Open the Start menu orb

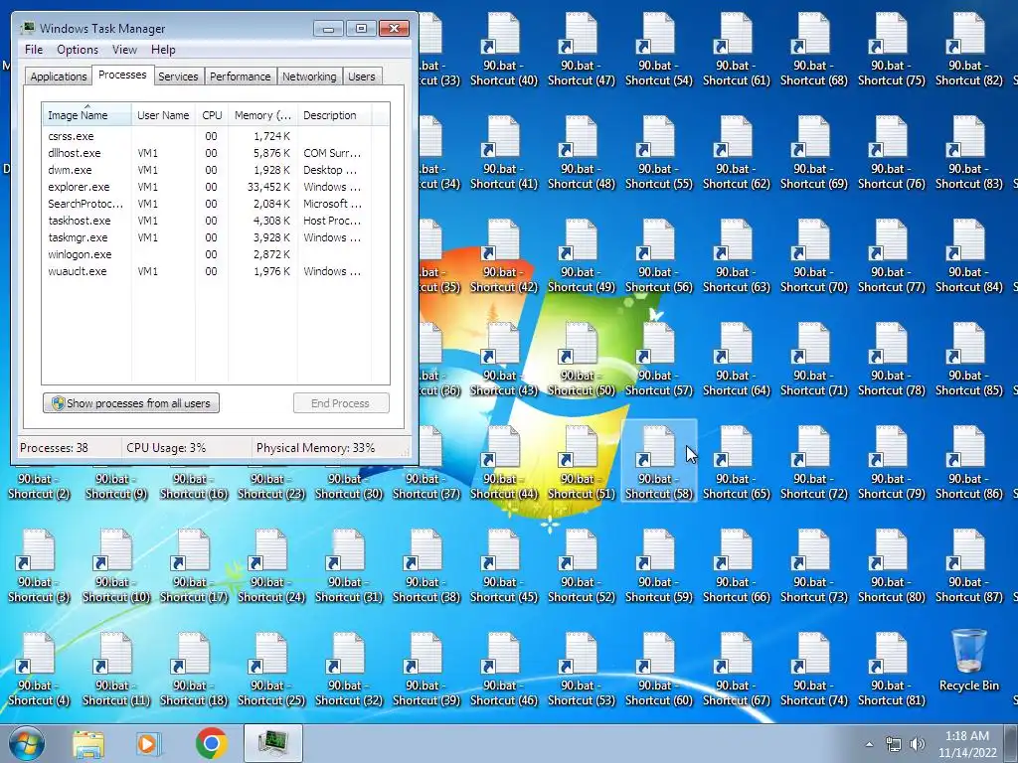coord(27,743)
